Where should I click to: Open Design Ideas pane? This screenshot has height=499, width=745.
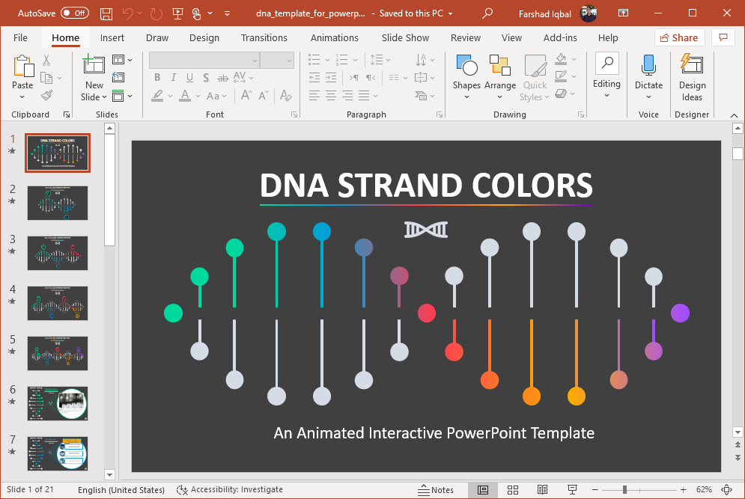pyautogui.click(x=692, y=76)
